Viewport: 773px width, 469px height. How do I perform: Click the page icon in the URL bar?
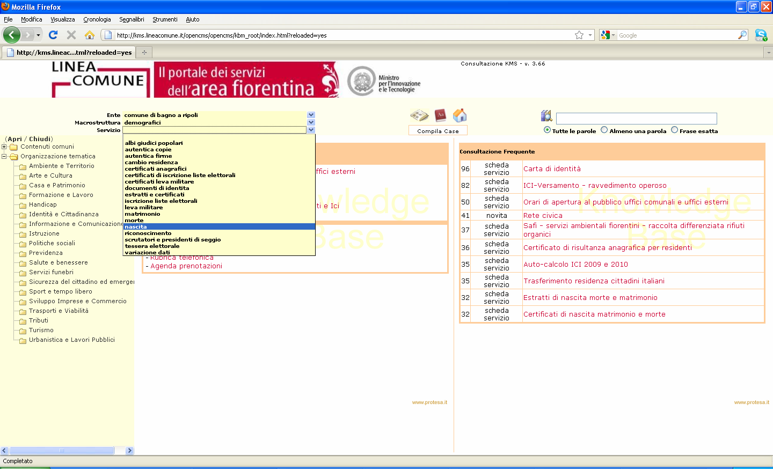(108, 35)
